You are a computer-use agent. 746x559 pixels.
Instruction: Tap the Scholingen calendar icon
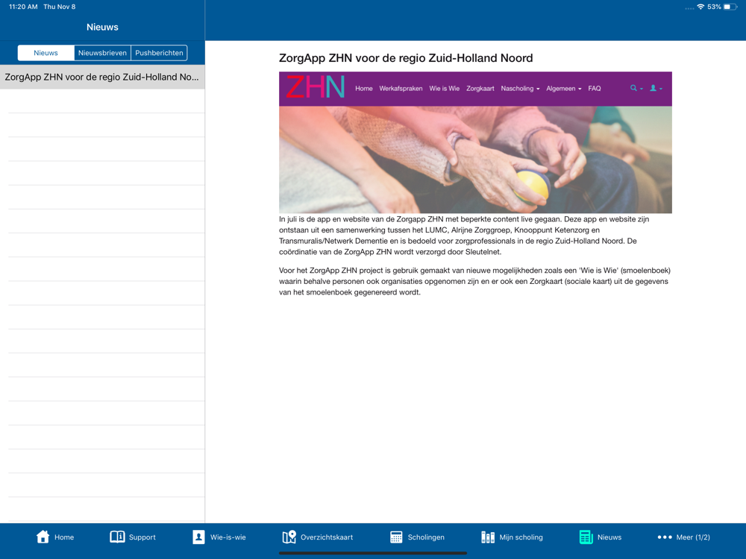coord(396,537)
